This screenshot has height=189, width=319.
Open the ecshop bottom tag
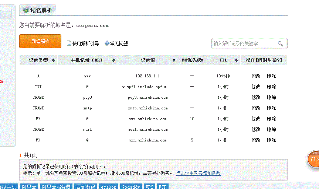click(x=109, y=186)
